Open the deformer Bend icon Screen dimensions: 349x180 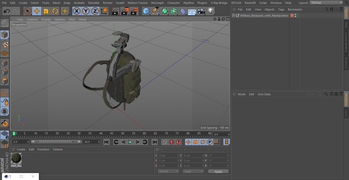click(x=183, y=11)
